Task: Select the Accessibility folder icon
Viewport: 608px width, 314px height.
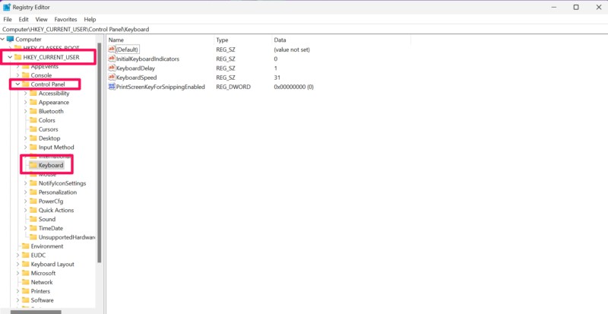Action: pos(32,93)
